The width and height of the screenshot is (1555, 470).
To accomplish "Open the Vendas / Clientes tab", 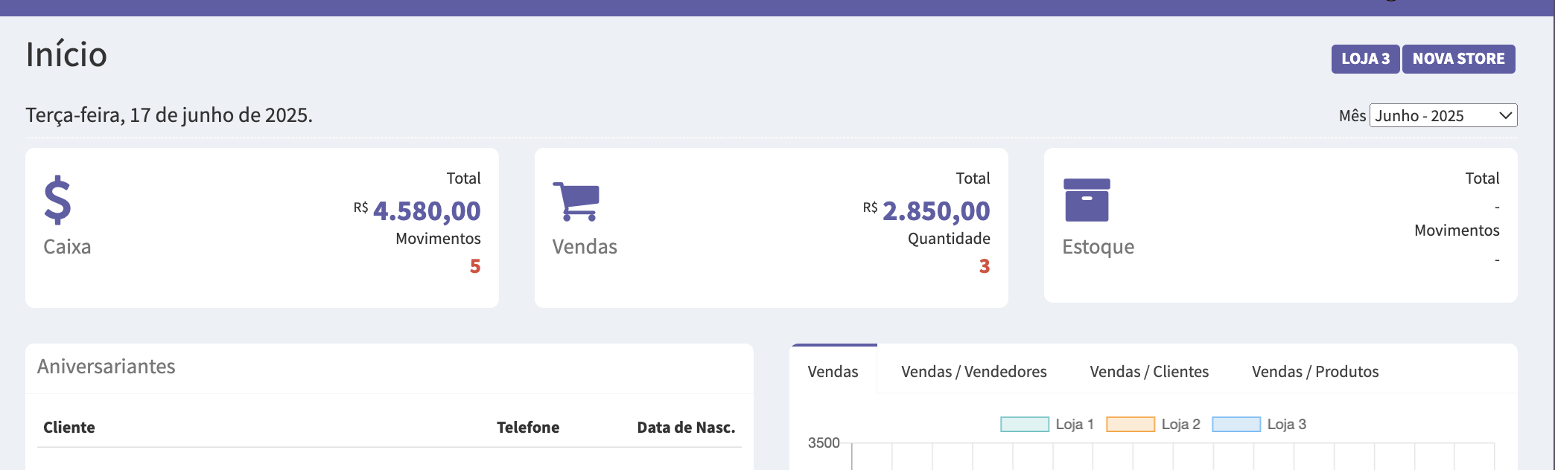I will click(1148, 371).
